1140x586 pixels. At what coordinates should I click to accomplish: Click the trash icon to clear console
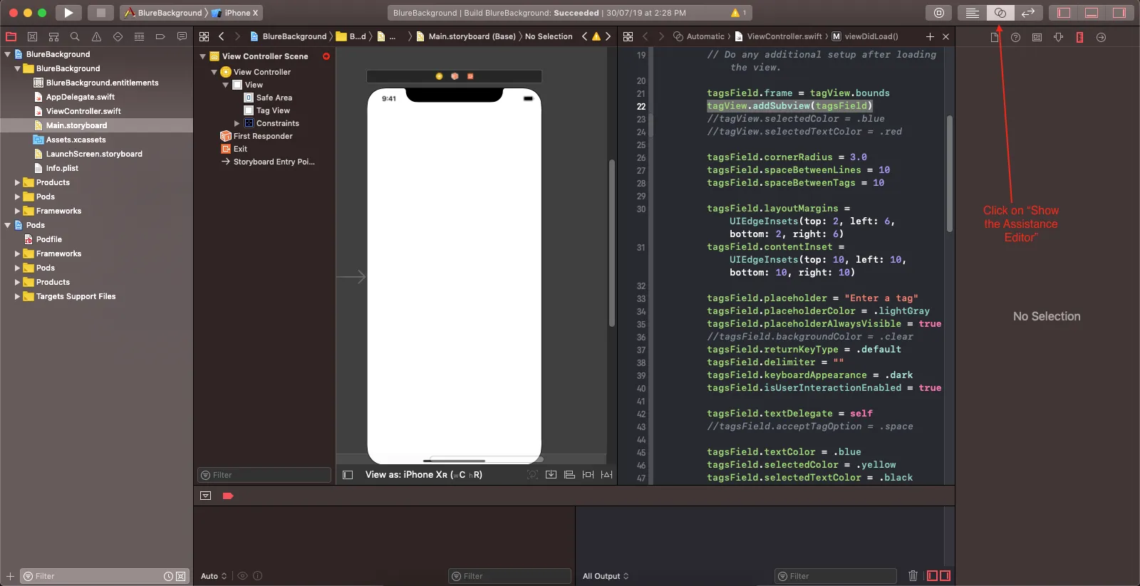pos(913,576)
